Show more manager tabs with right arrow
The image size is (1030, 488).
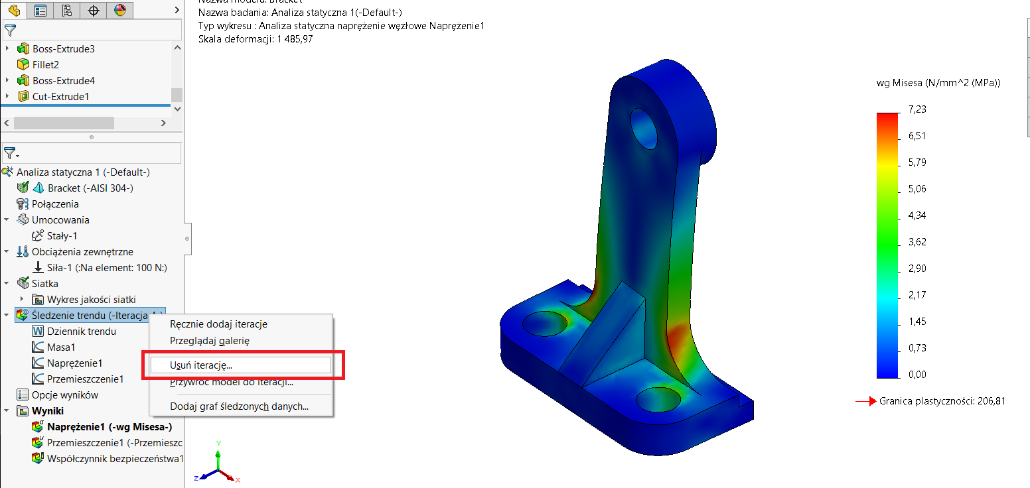[176, 10]
